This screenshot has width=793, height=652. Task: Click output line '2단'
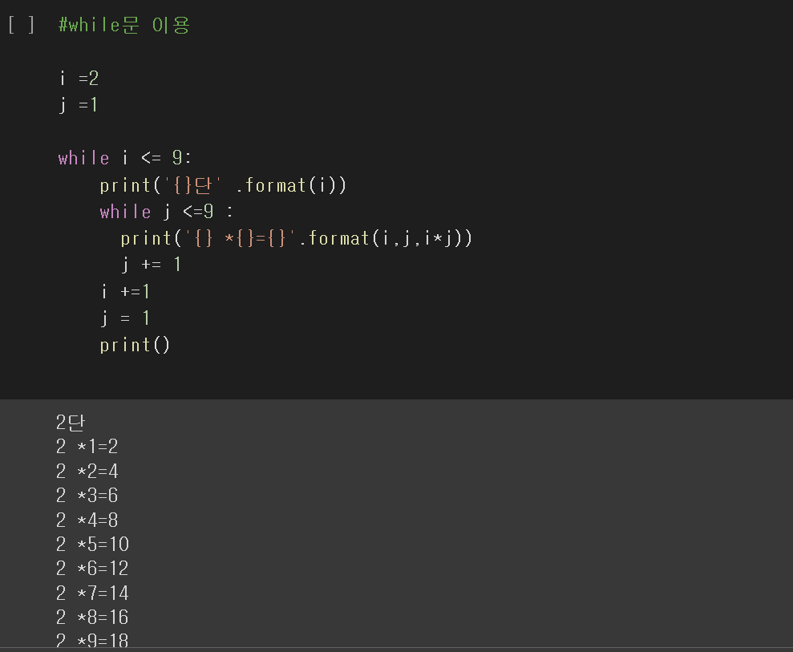point(71,423)
